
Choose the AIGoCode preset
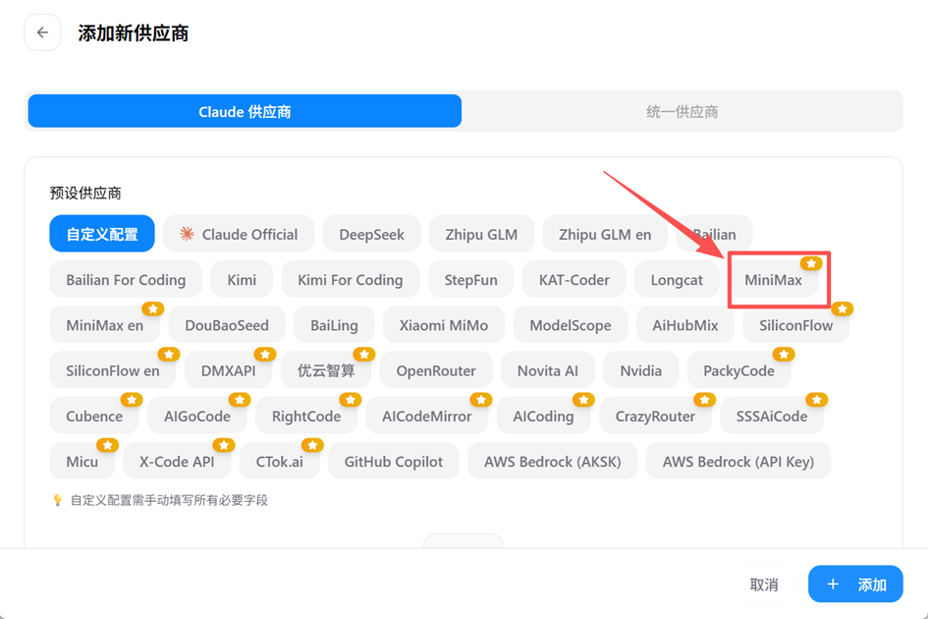tap(197, 417)
